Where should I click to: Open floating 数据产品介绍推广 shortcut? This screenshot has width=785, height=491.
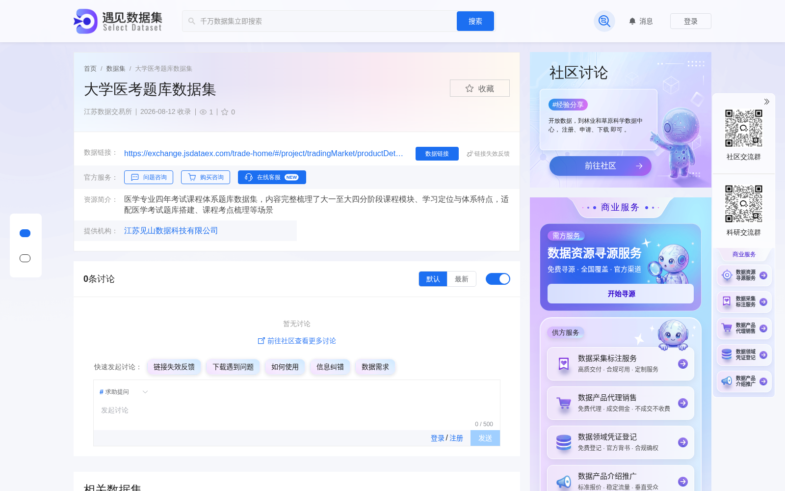click(744, 382)
